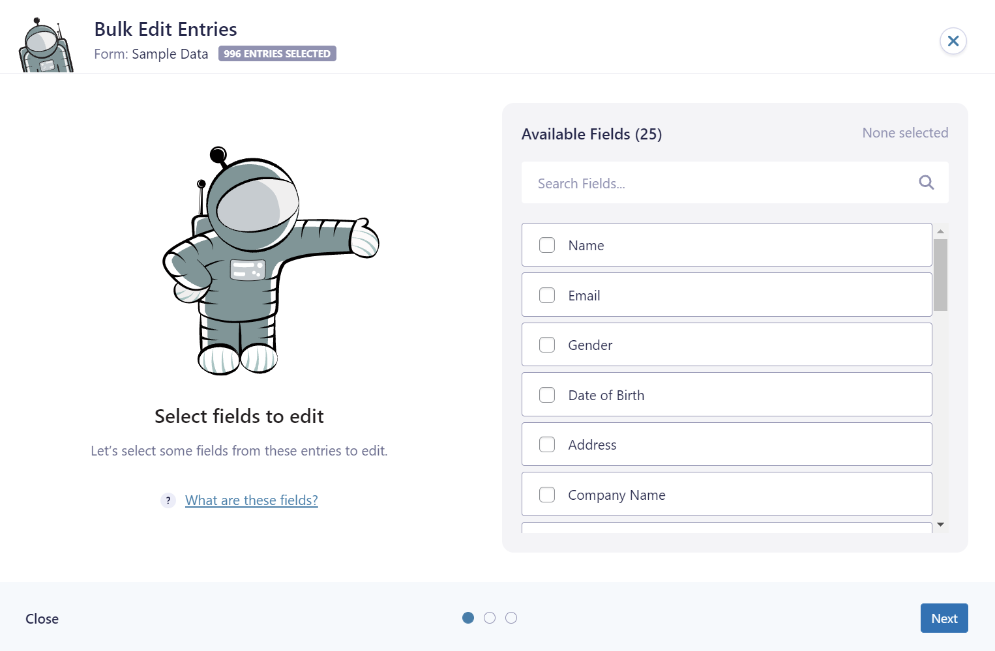Click scrollbar down arrow in fields list
This screenshot has width=995, height=651.
click(940, 525)
